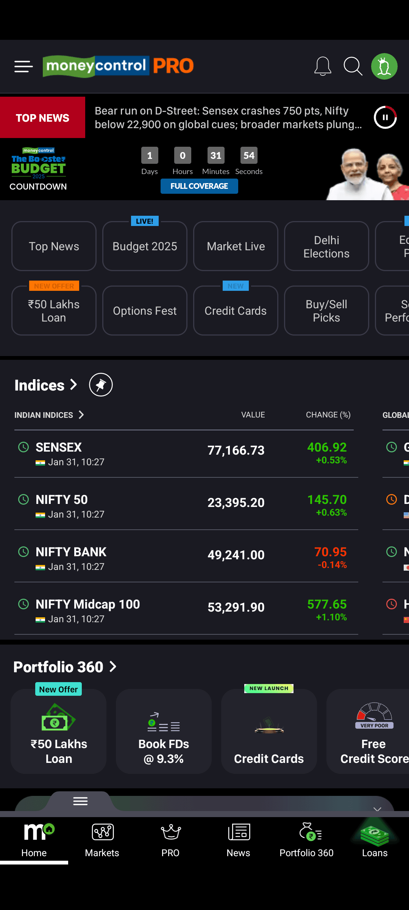Open Credit Cards chip with NEW badge
Image resolution: width=409 pixels, height=910 pixels.
tap(236, 311)
